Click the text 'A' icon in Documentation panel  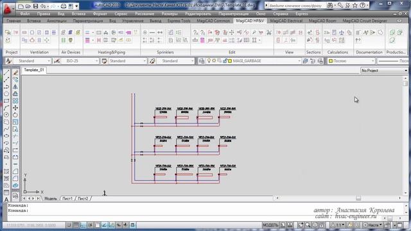[365, 33]
